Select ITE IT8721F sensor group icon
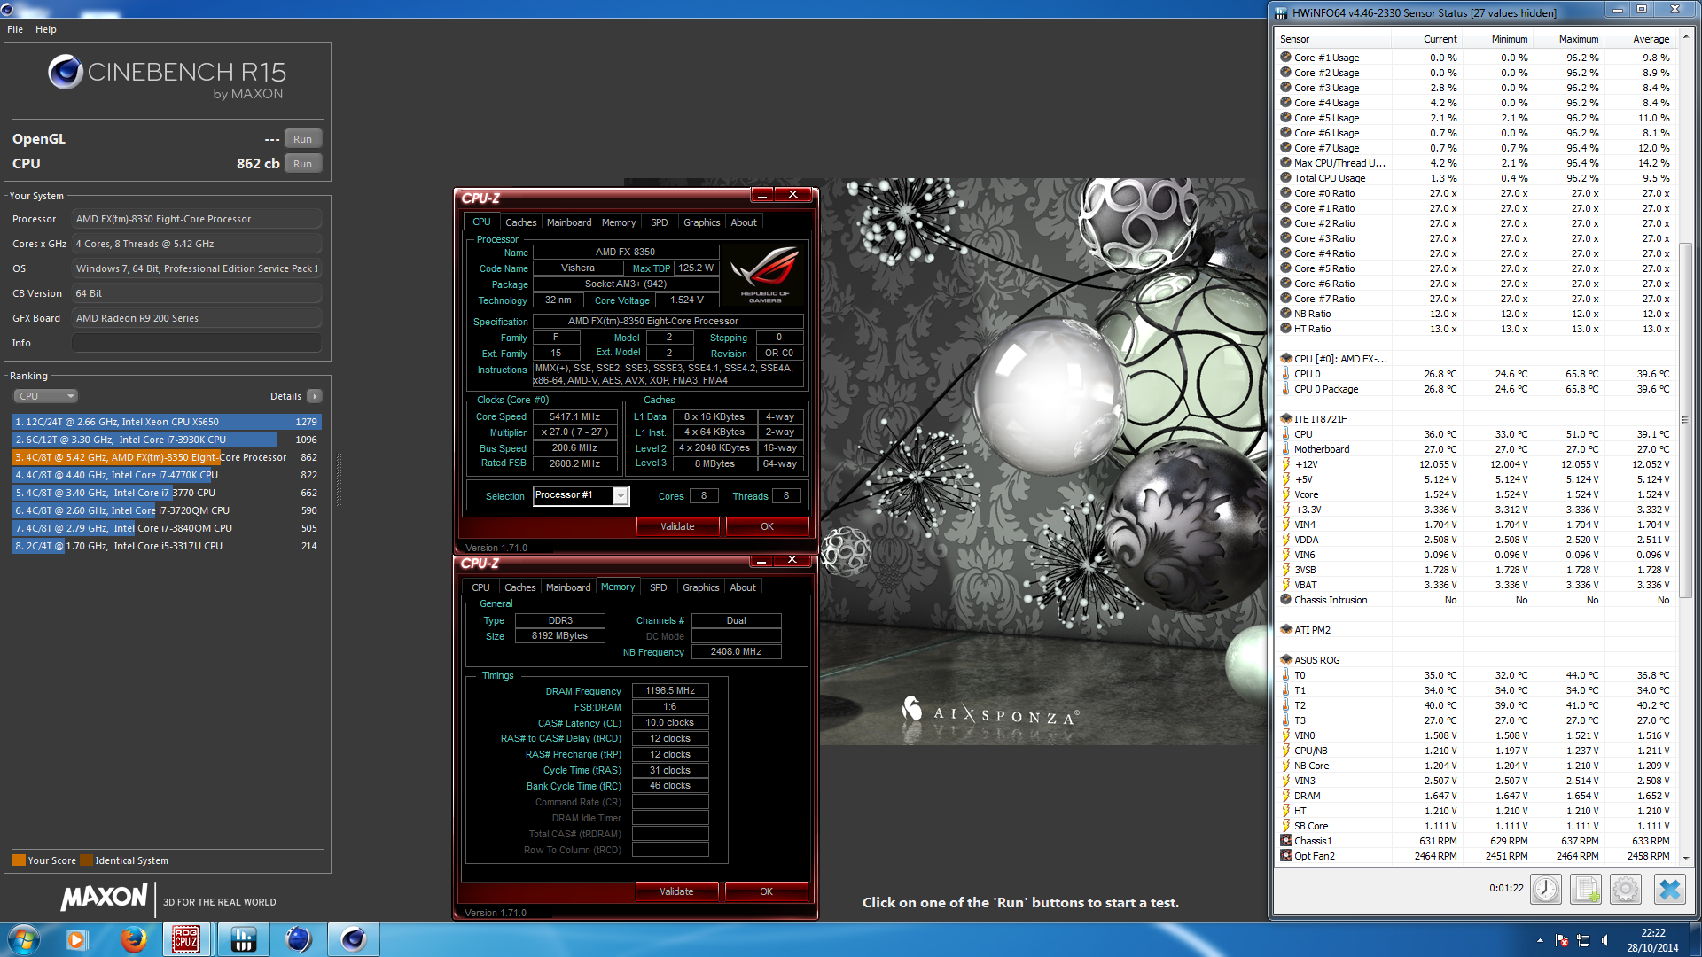1702x957 pixels. [x=1285, y=419]
